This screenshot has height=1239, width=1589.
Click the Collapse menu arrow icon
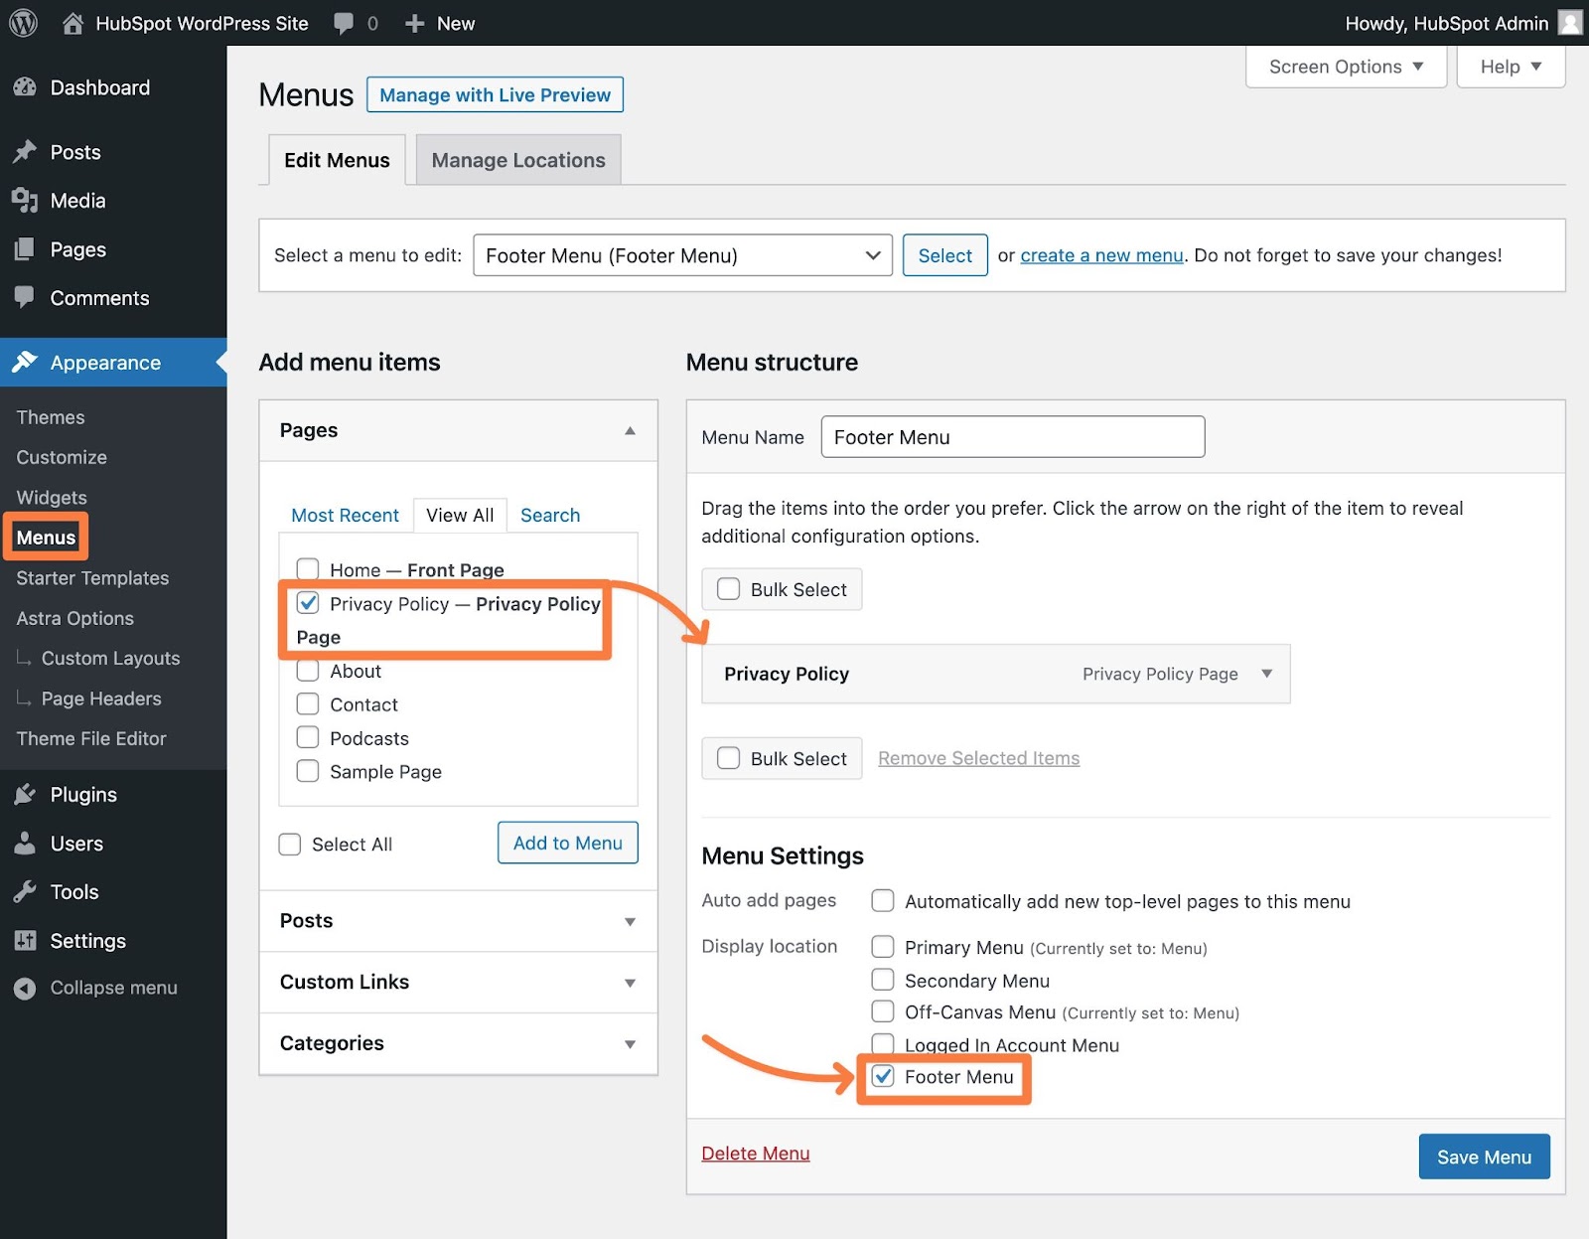pyautogui.click(x=25, y=988)
